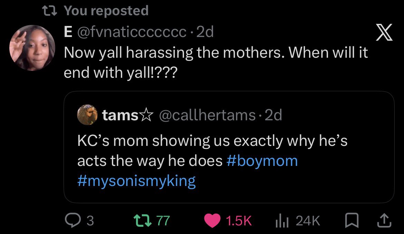The height and width of the screenshot is (234, 404).
Task: Open E's profile picture
Action: pos(32,48)
